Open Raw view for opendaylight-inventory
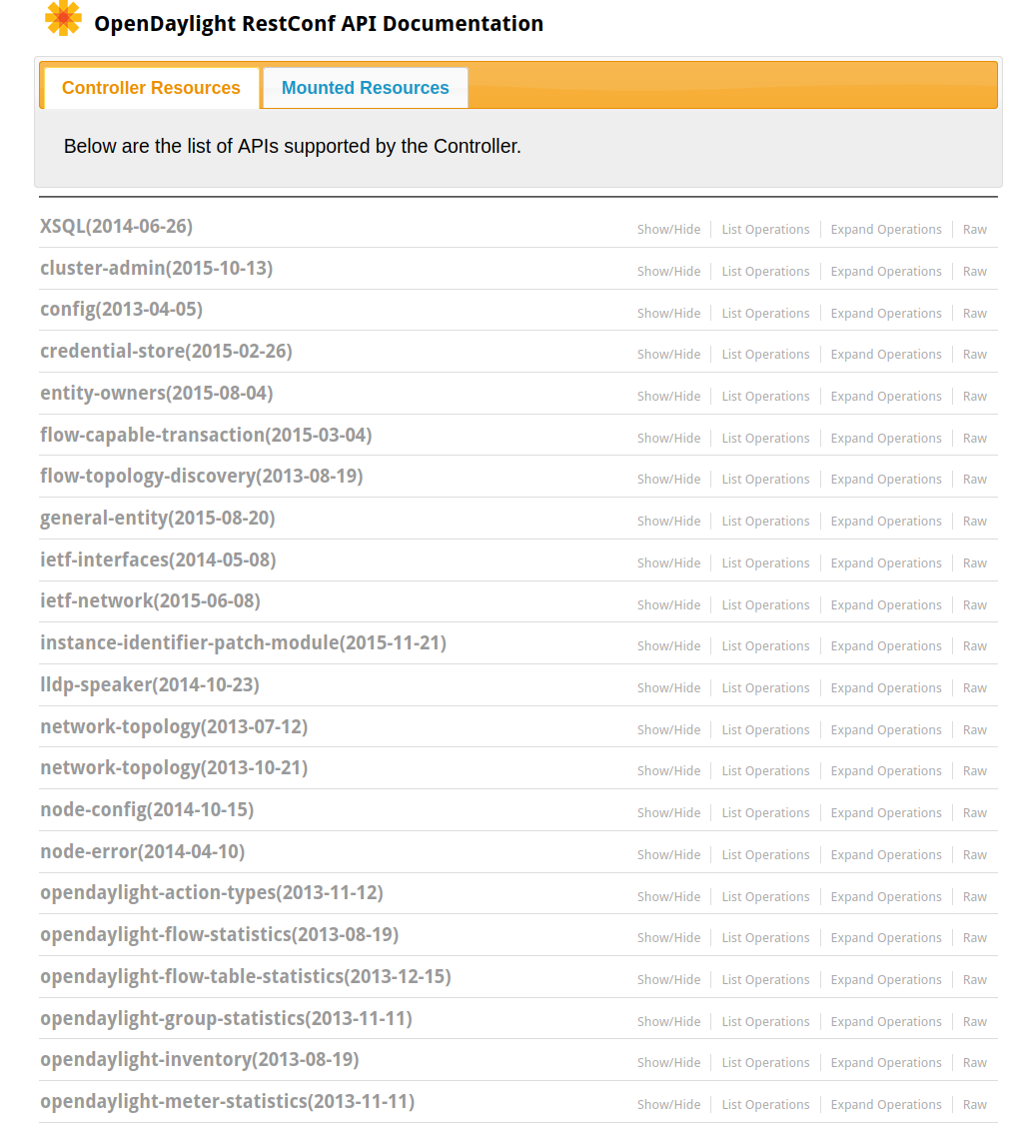The width and height of the screenshot is (1012, 1123). click(x=975, y=1064)
